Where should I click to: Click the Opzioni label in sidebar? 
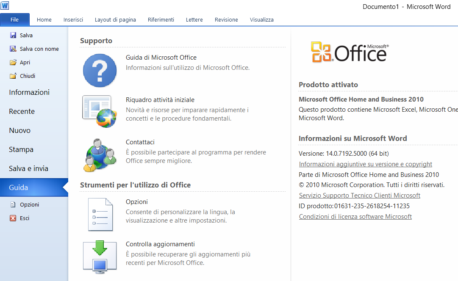30,204
